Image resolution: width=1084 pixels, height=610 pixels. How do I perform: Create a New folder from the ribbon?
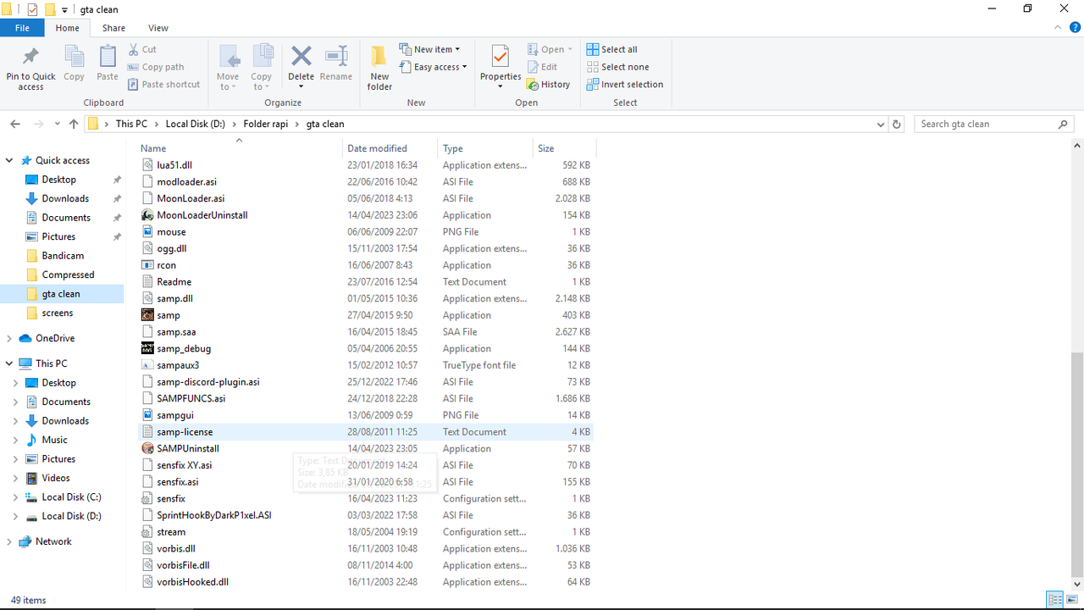click(379, 68)
